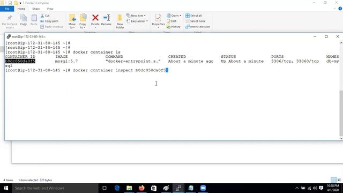This screenshot has height=193, width=343.
Task: Open the File tab
Action: click(x=7, y=9)
